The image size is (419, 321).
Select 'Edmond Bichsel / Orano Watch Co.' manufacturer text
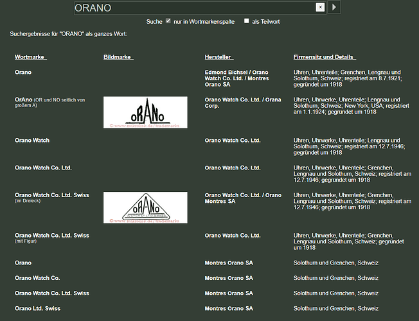click(x=236, y=78)
